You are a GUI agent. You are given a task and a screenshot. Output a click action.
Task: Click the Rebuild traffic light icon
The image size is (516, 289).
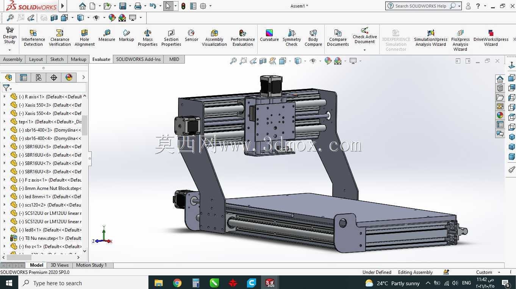[183, 6]
